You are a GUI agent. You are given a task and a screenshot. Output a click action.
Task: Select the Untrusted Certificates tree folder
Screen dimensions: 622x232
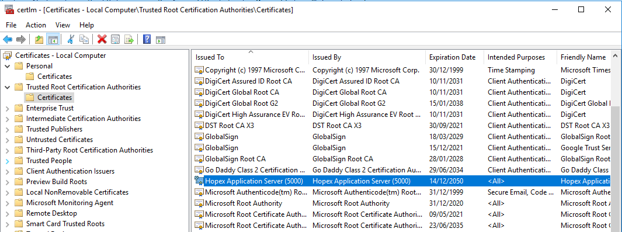(60, 140)
